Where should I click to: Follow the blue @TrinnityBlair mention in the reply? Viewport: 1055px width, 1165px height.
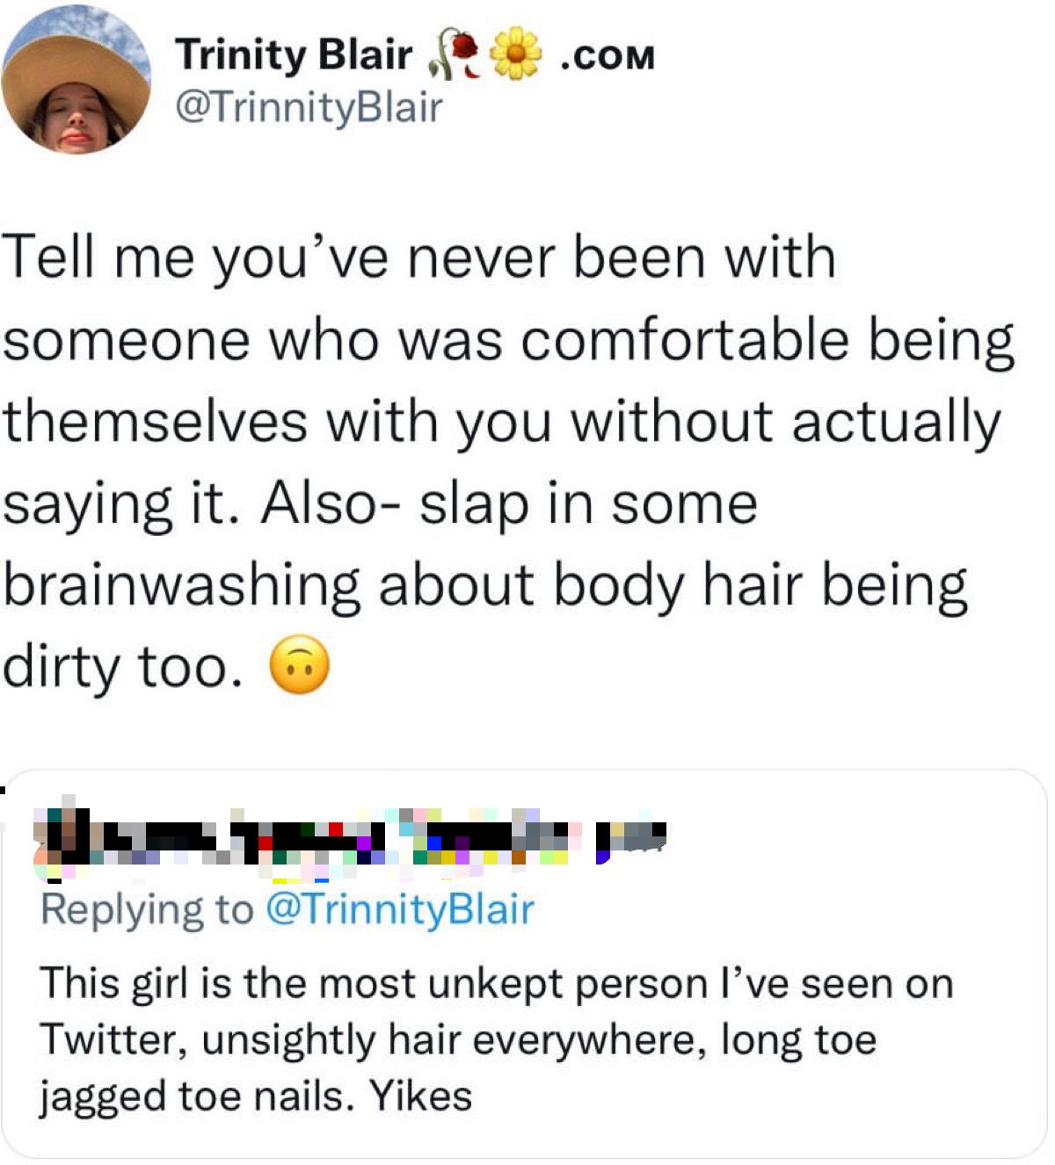(x=399, y=909)
